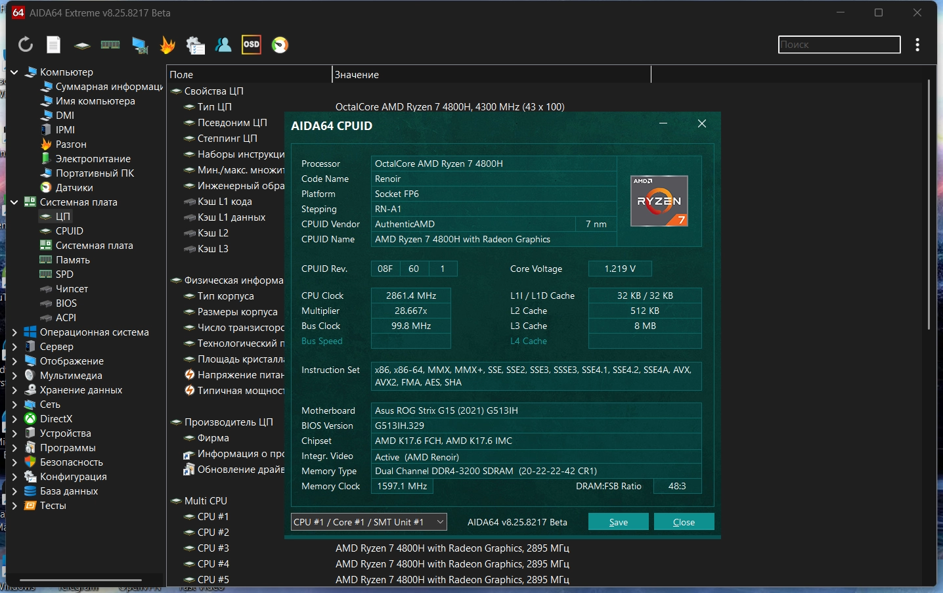Image resolution: width=943 pixels, height=593 pixels.
Task: Click the right vertical scrollbar
Action: point(929,204)
